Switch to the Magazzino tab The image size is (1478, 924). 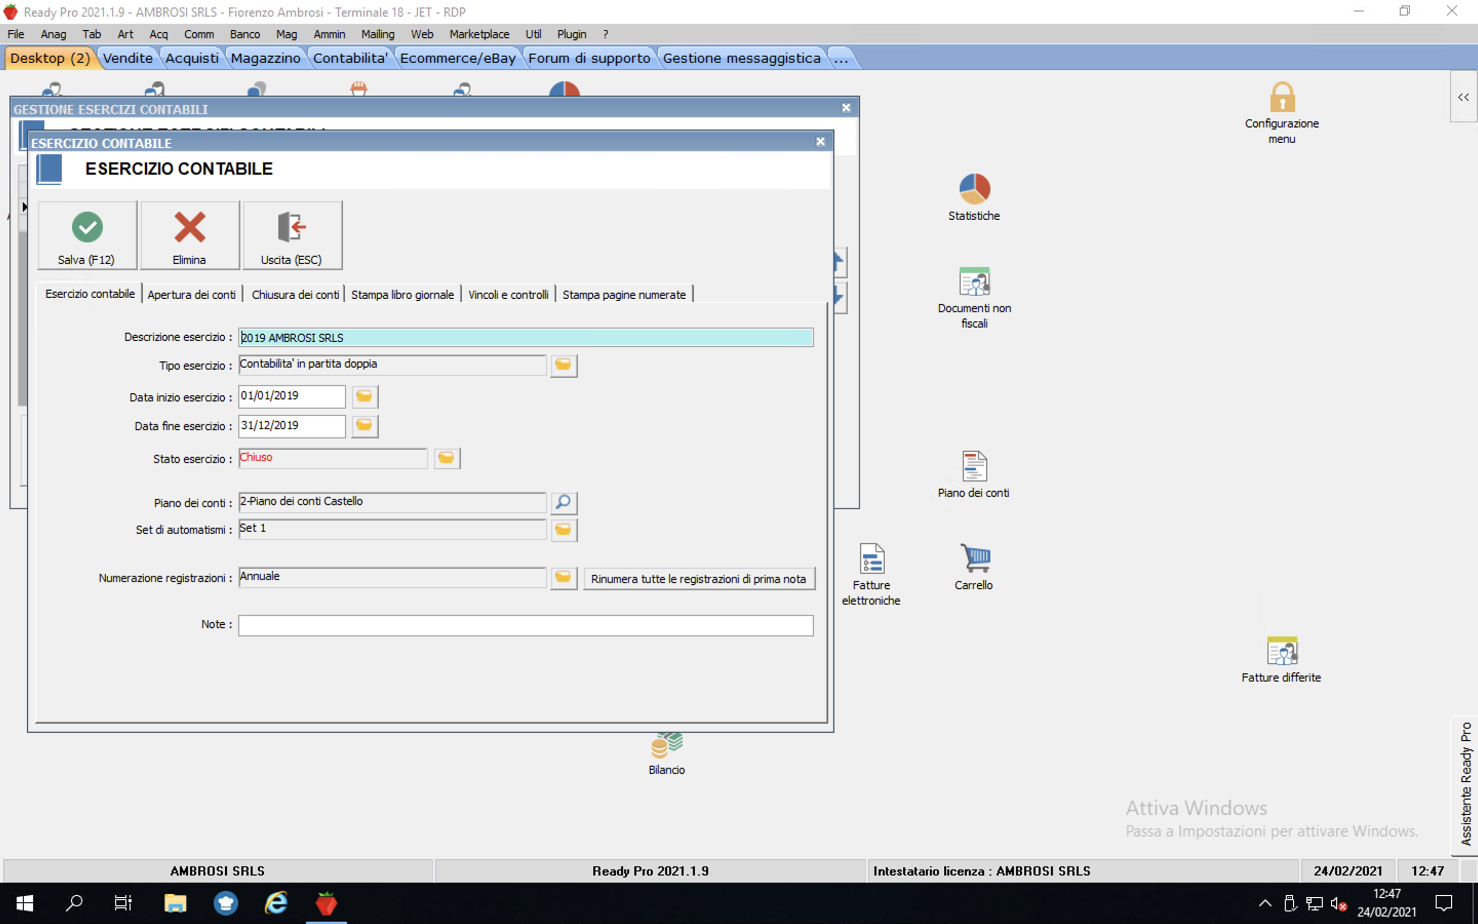266,58
